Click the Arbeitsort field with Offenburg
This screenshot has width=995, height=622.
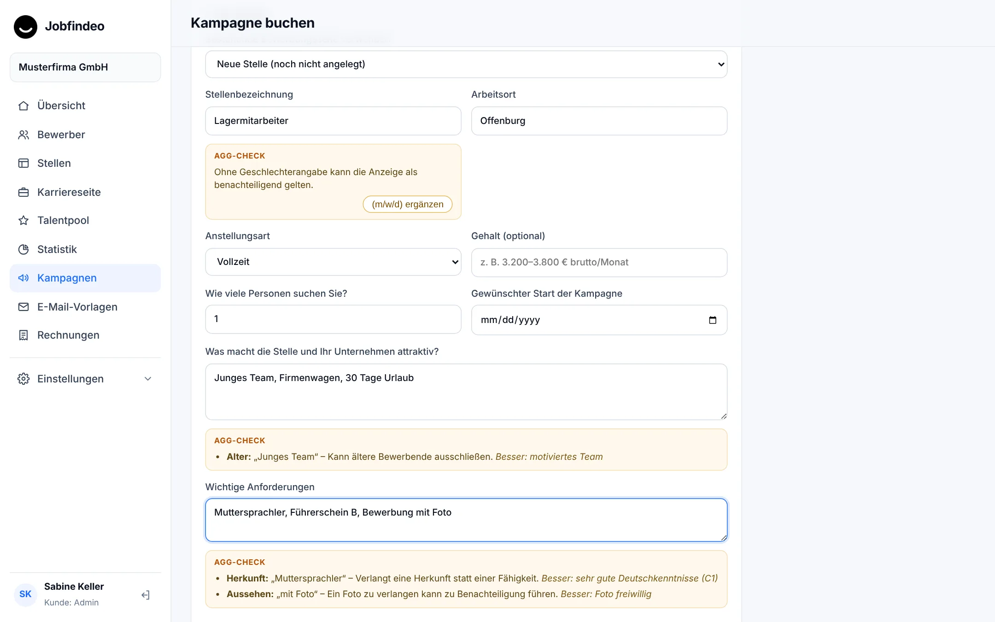[599, 121]
